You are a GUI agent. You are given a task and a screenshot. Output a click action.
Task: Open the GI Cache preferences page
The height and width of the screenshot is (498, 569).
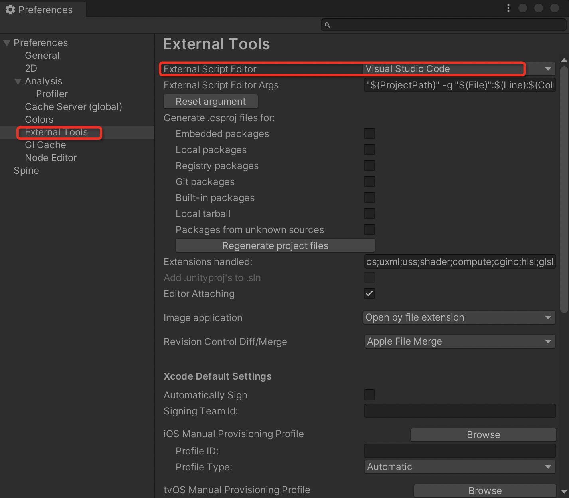pyautogui.click(x=45, y=145)
